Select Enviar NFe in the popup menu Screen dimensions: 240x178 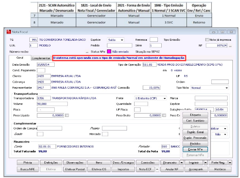[x=195, y=149]
